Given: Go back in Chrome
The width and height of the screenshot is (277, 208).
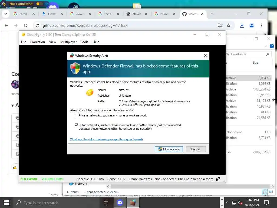Looking at the screenshot, I should tap(6, 25).
